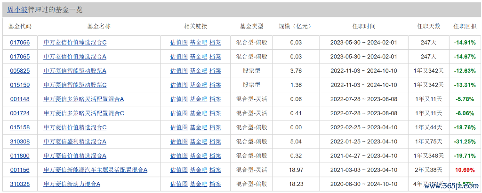The image size is (482, 193).
Task: Open fund code 310328
Action: click(x=20, y=184)
